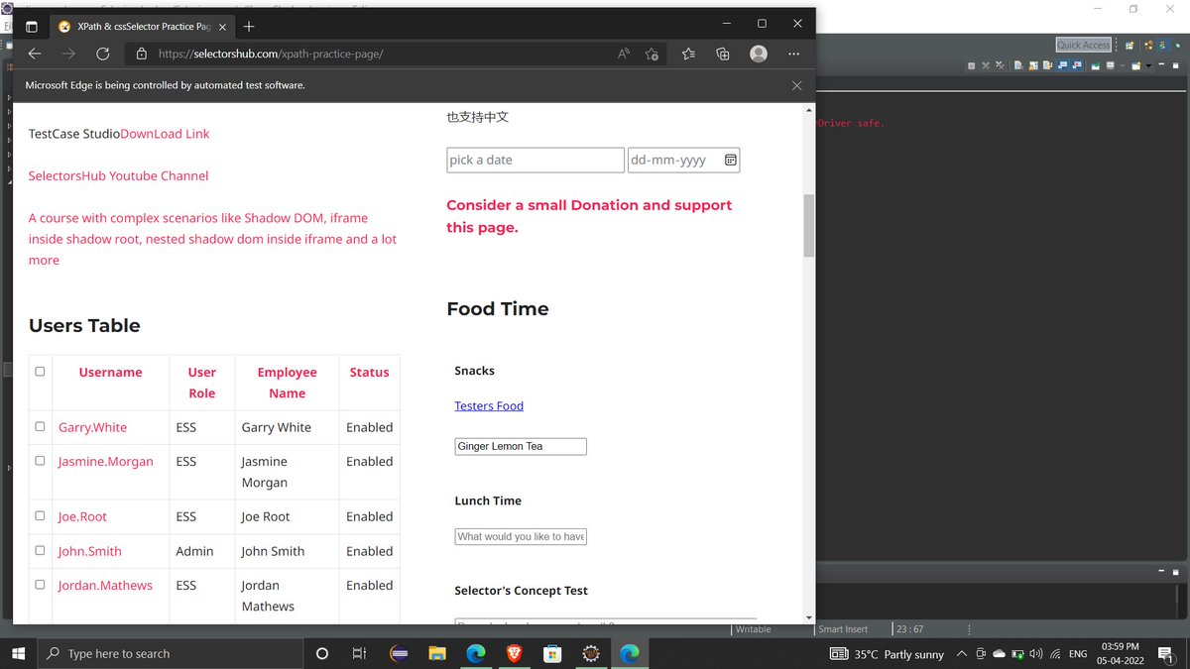Open Joe.Root username link

pos(82,516)
